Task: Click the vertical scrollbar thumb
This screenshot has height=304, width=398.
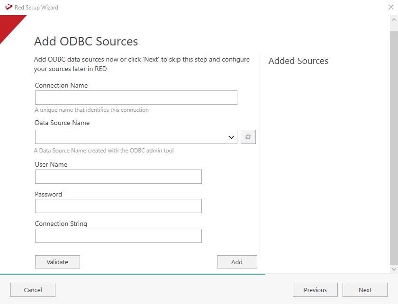Action: (394, 142)
